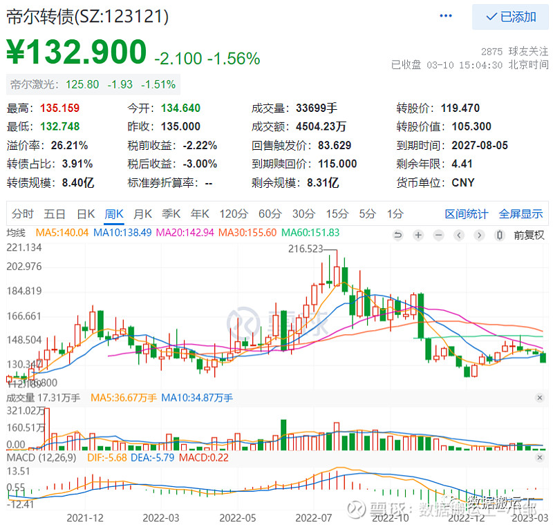The width and height of the screenshot is (553, 527).
Task: Click the 帝尔转债(SZ:123121) title
Action: [x=88, y=16]
